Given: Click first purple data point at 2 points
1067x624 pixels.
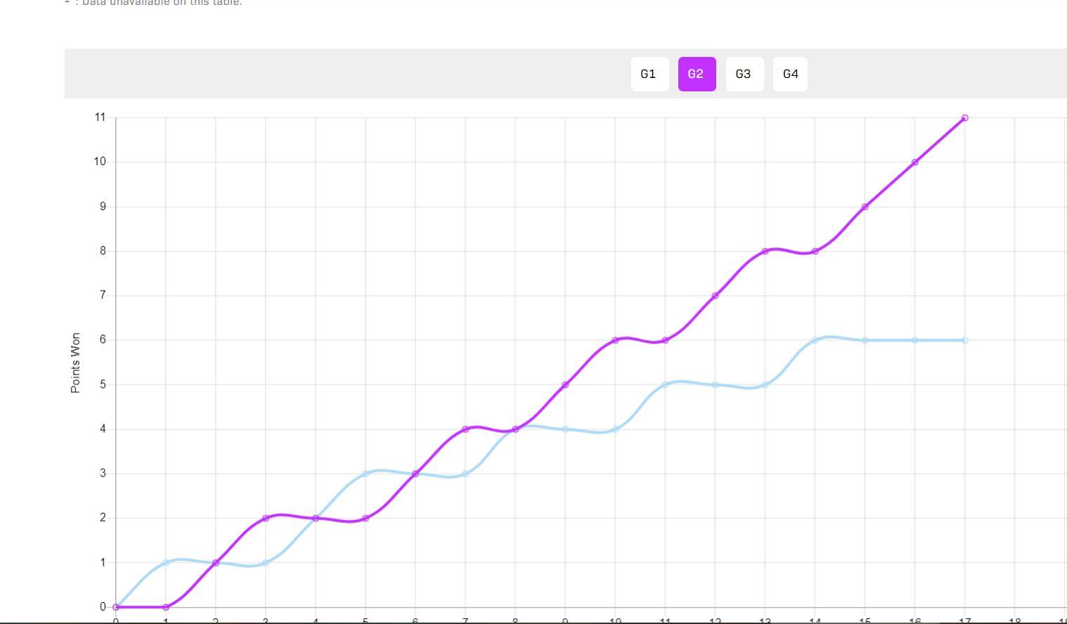Looking at the screenshot, I should (266, 518).
